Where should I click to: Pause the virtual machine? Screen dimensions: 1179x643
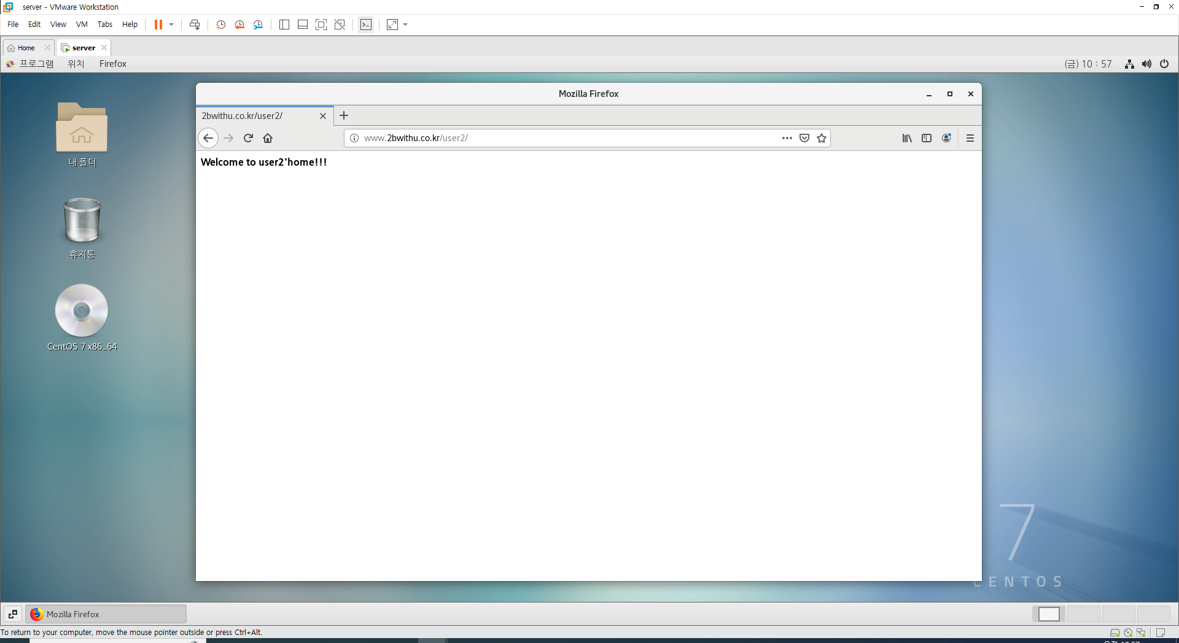tap(158, 25)
